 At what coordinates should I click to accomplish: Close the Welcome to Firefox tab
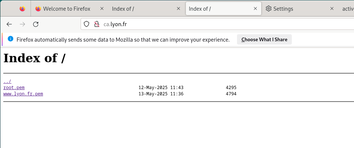102,8
